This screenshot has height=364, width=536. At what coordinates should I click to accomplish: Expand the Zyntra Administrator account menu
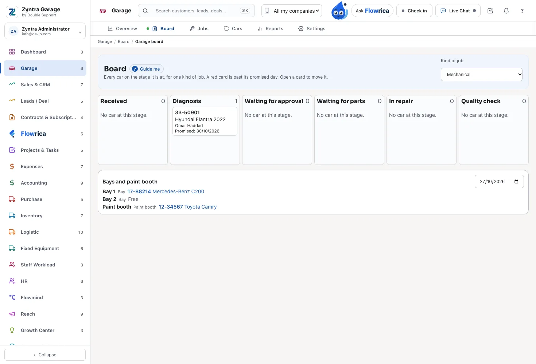(45, 31)
